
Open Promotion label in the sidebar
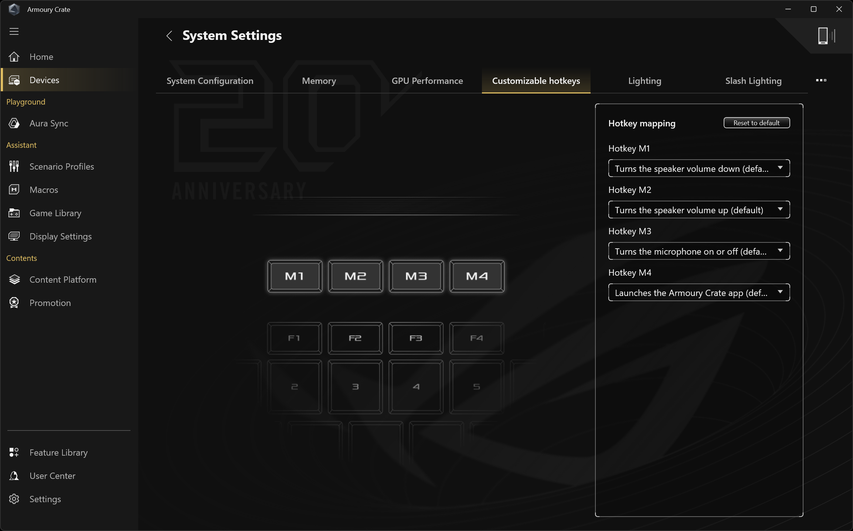coord(50,303)
